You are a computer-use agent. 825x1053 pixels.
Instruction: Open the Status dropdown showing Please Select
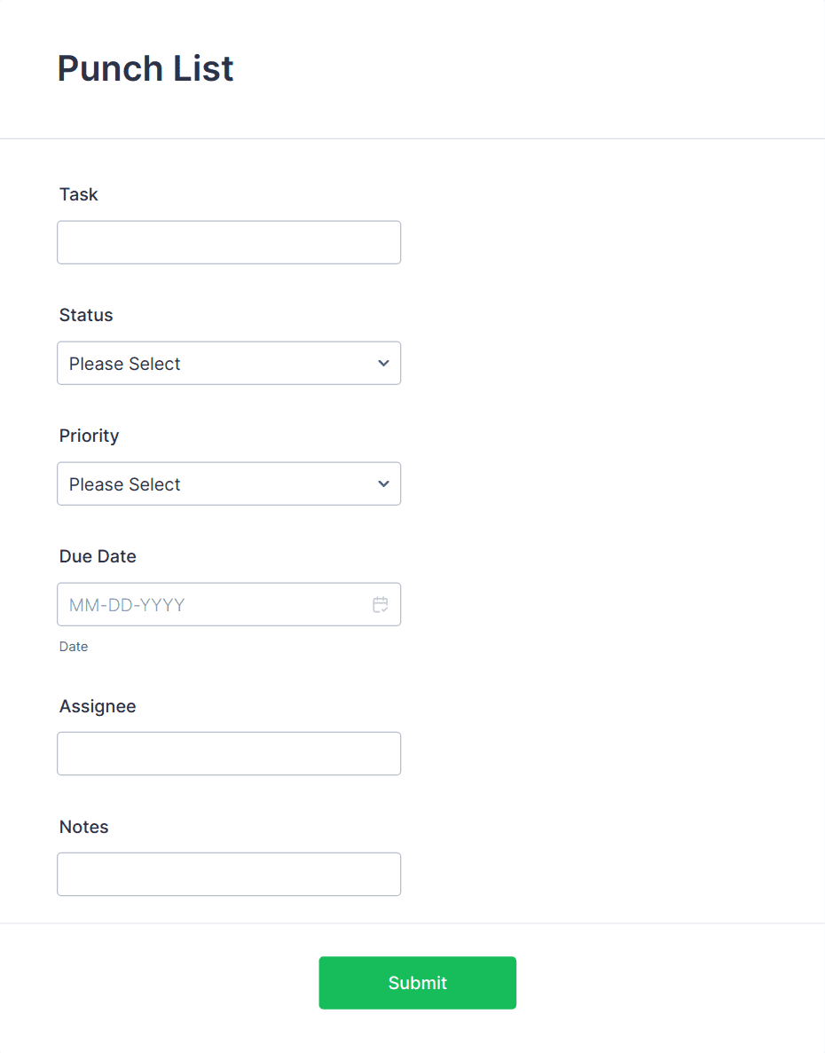tap(229, 363)
